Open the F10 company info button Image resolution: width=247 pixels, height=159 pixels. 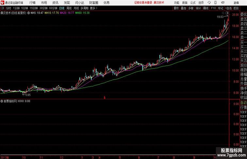213,8
